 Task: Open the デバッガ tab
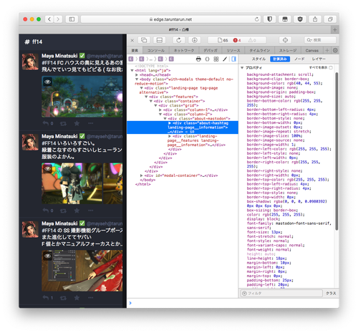tap(211, 50)
